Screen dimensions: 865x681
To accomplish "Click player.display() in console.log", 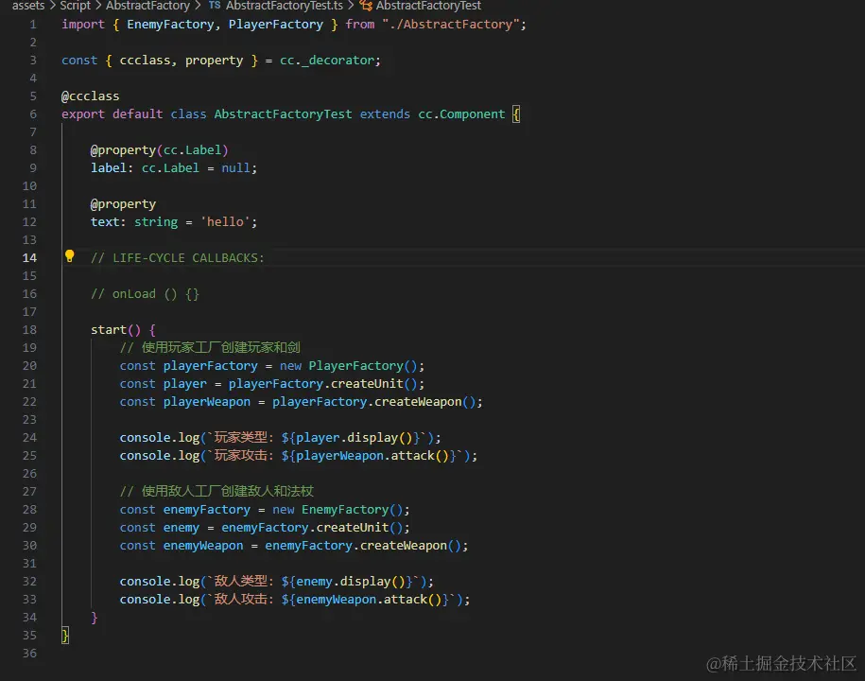I will point(355,438).
